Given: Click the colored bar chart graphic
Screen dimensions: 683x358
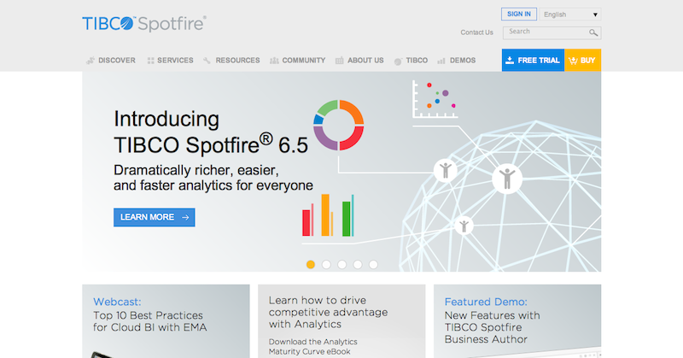Looking at the screenshot, I should (x=328, y=215).
